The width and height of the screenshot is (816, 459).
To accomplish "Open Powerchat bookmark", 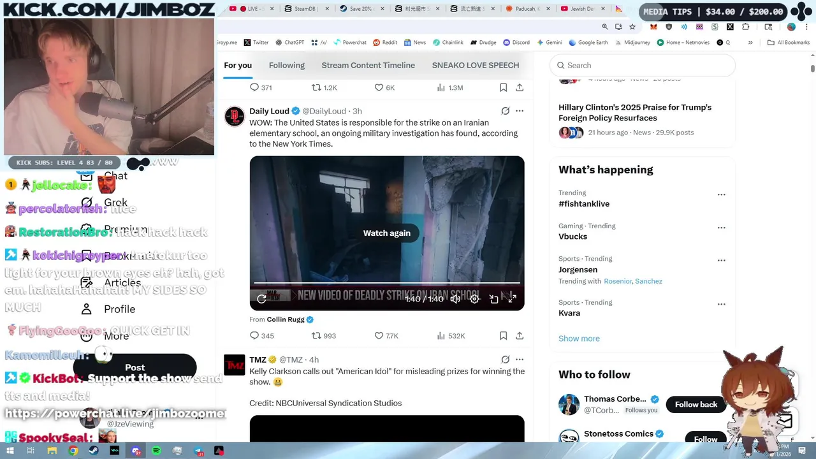I will [x=350, y=43].
